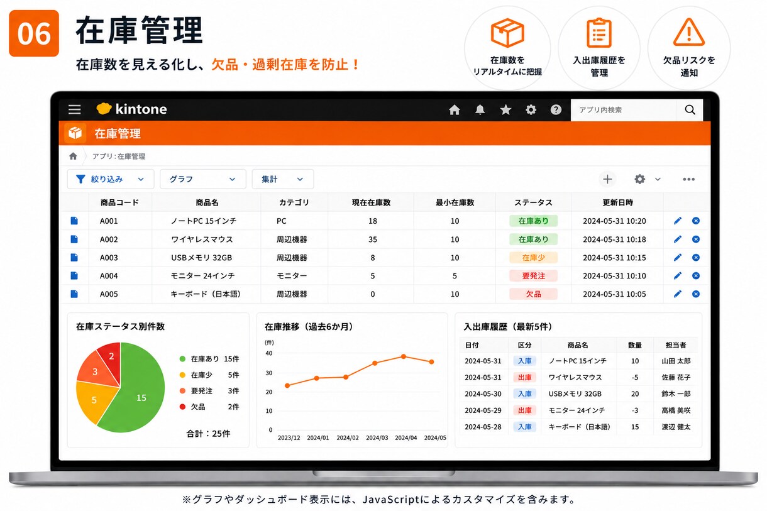
Task: Click the 欠品 status badge
Action: 534,294
